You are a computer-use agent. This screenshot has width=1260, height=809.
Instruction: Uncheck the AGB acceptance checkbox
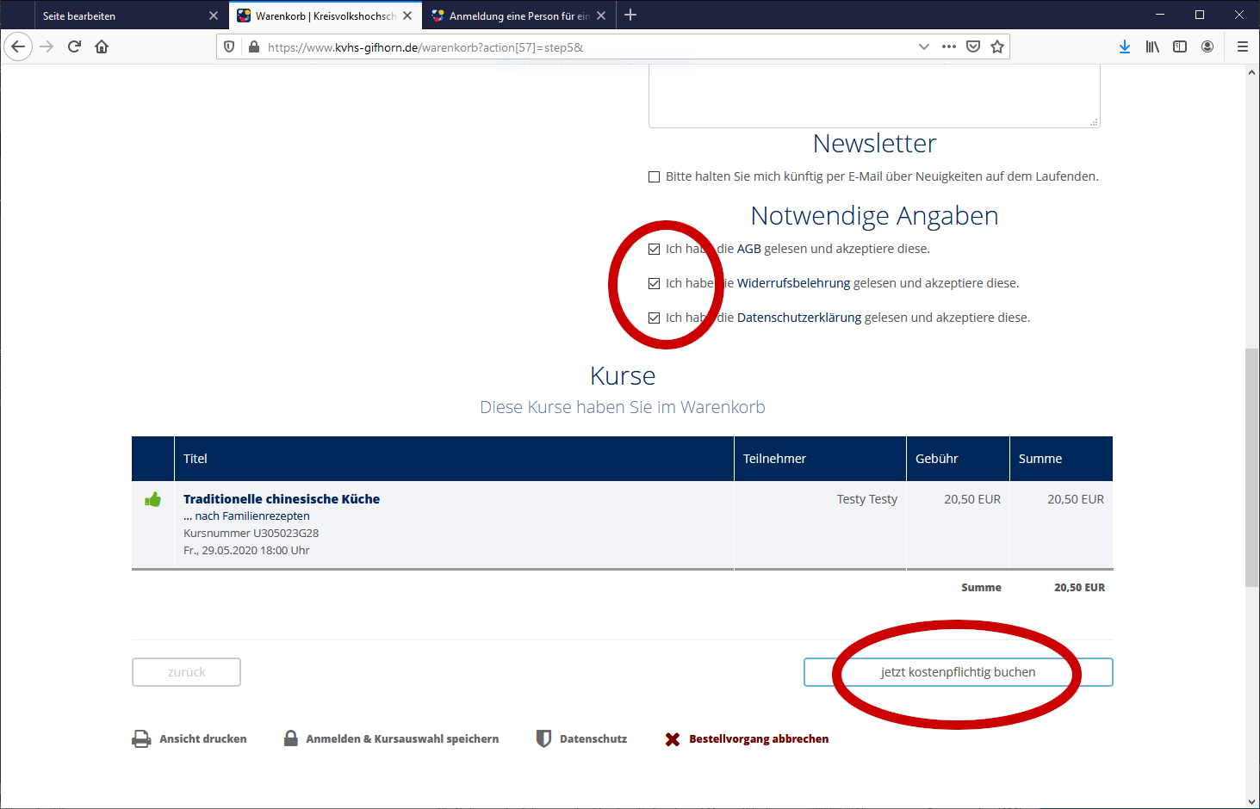pos(655,249)
